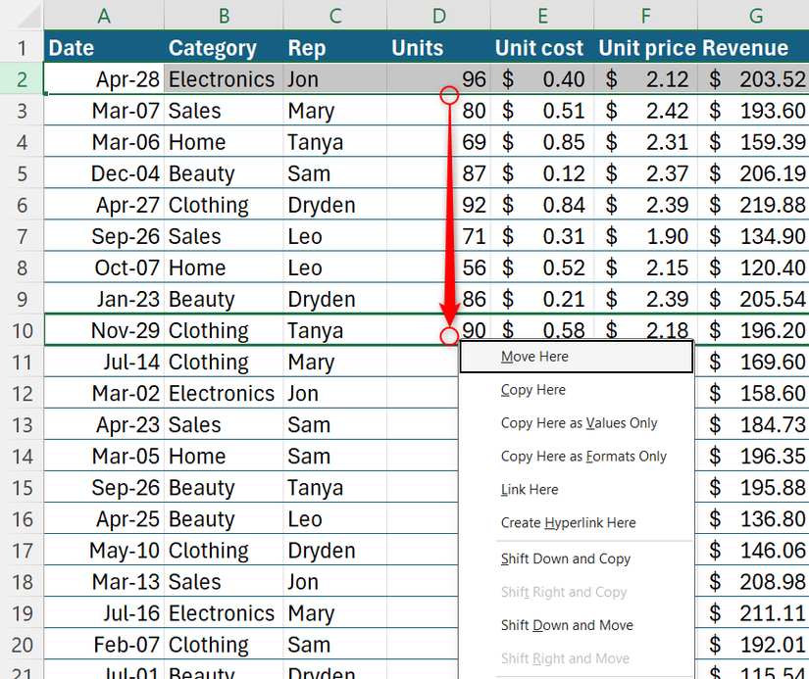Select row 15 by clicking its row header

coord(20,487)
